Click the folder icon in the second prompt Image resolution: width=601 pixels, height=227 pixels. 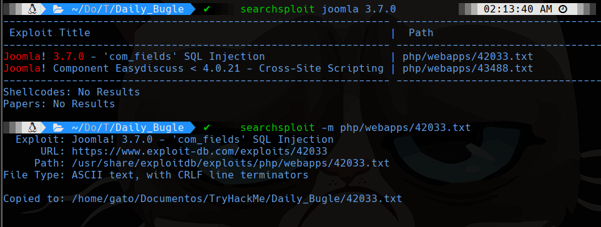[x=58, y=127]
